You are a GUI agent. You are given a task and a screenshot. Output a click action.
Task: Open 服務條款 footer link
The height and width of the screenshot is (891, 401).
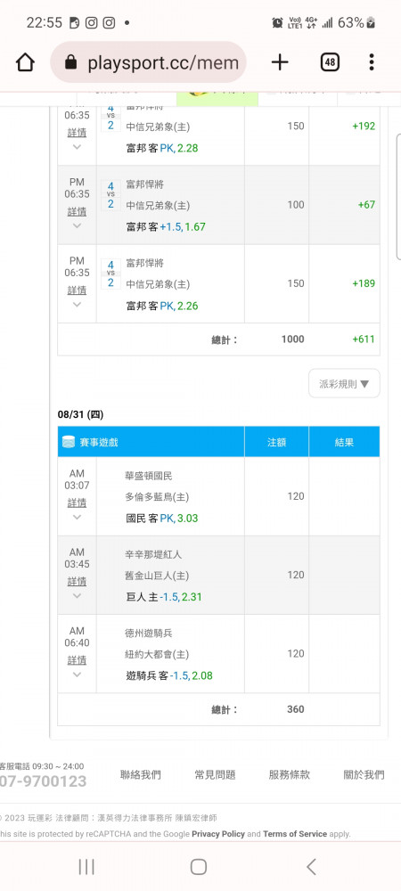pyautogui.click(x=289, y=774)
